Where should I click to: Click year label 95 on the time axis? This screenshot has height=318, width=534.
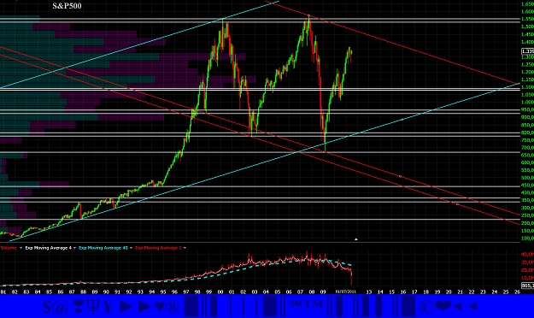163,291
